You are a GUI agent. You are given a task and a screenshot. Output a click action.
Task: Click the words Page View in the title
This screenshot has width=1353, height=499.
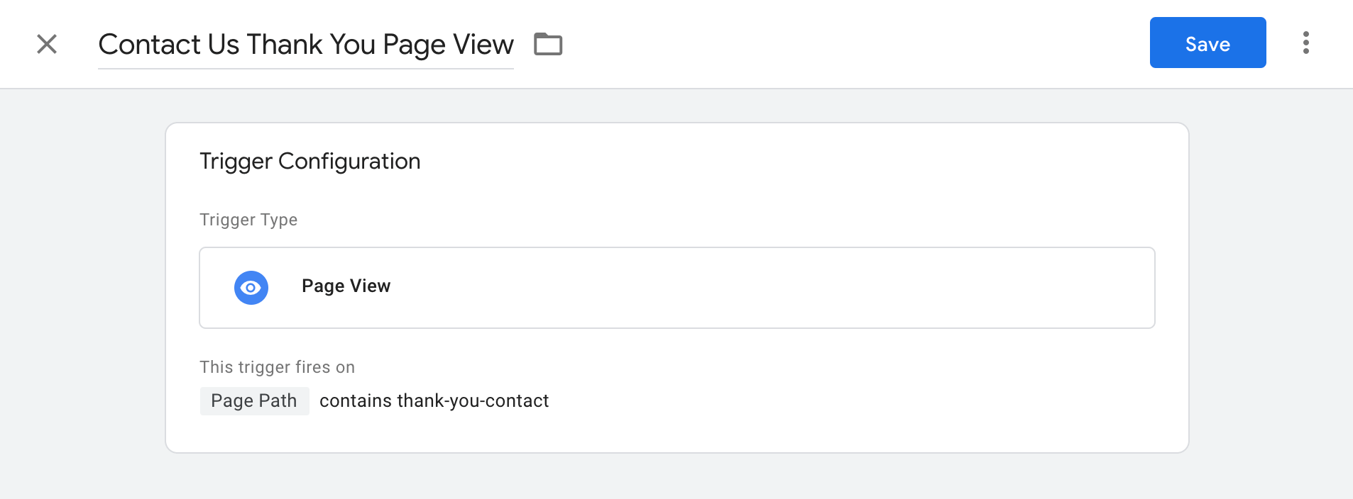(448, 45)
